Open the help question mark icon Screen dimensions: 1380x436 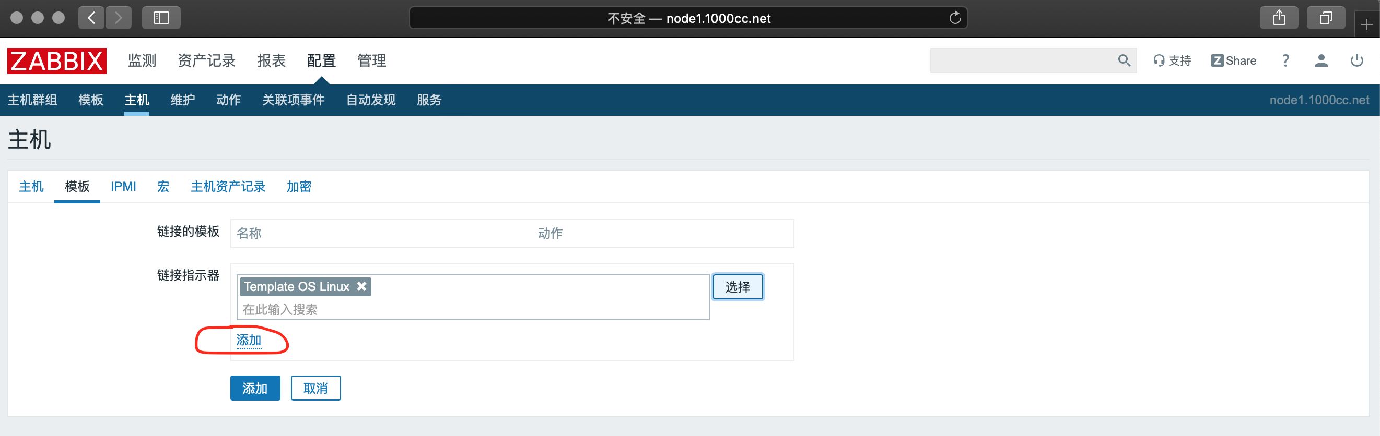click(x=1285, y=60)
